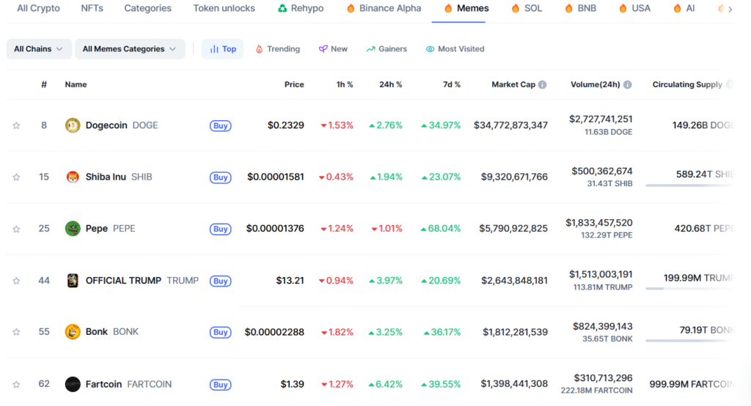Select the Top filter
Image resolution: width=751 pixels, height=406 pixels.
223,49
